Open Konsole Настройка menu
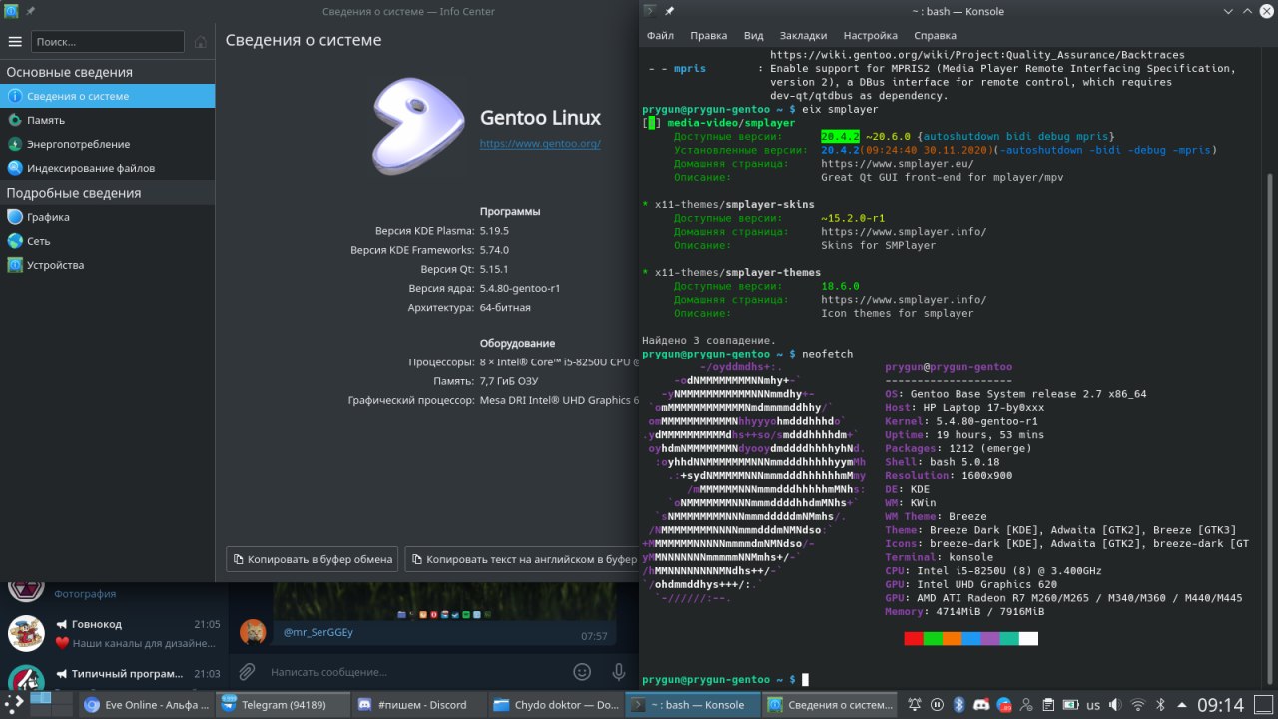The width and height of the screenshot is (1278, 719). [x=870, y=35]
